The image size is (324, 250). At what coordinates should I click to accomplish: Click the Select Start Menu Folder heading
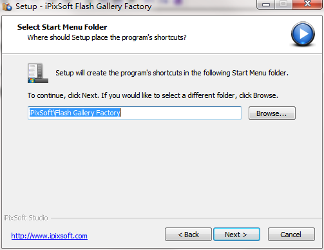(62, 27)
